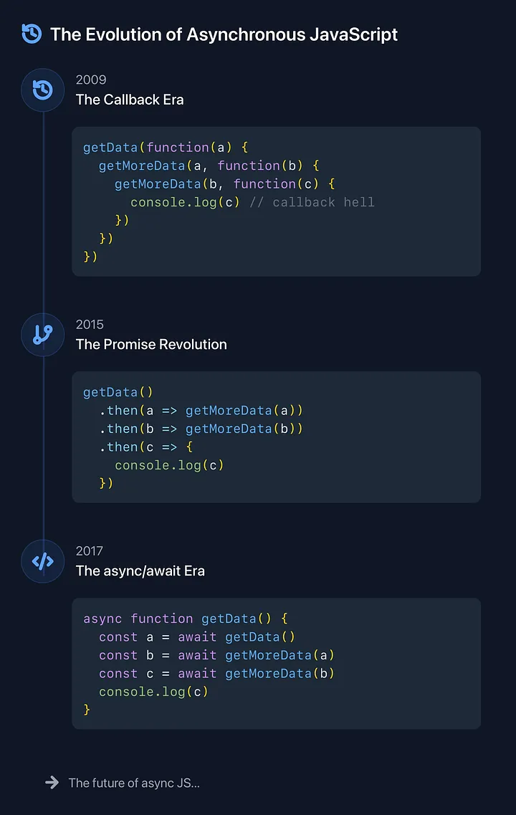The width and height of the screenshot is (516, 815).
Task: Click the "// callback hell" comment
Action: pos(312,202)
